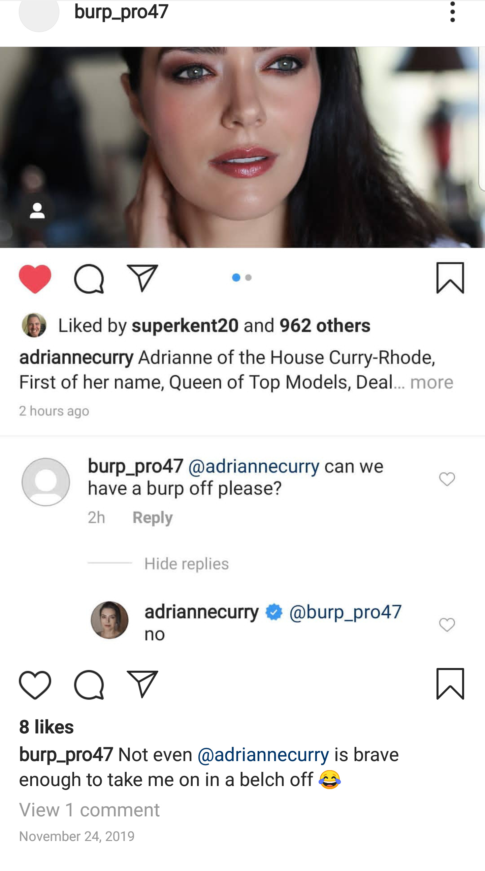The image size is (485, 871).
Task: Expand caption by tapping "more"
Action: pos(432,382)
